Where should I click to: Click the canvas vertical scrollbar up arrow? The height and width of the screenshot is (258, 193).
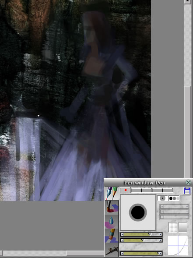click(187, 2)
